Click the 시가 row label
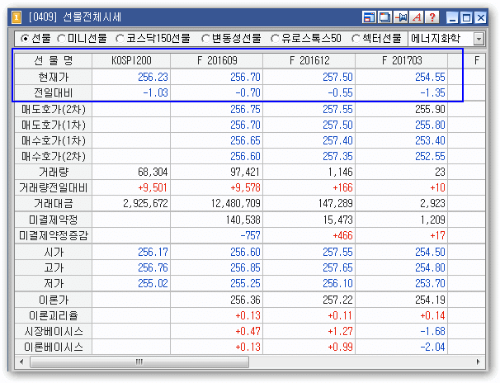 54,253
